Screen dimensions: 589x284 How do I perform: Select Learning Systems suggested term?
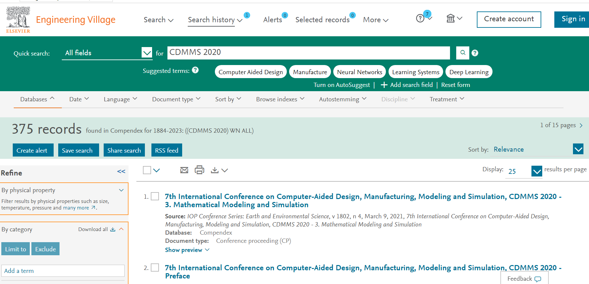coord(416,72)
